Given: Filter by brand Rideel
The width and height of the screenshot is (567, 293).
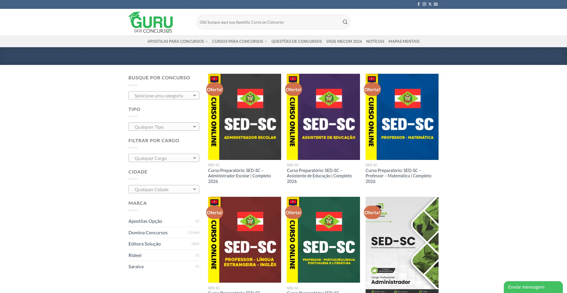Looking at the screenshot, I should (x=135, y=255).
